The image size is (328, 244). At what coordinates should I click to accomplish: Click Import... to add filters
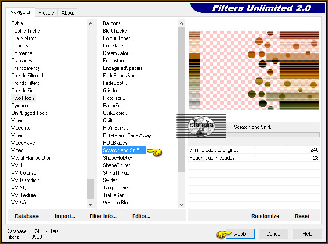65,216
